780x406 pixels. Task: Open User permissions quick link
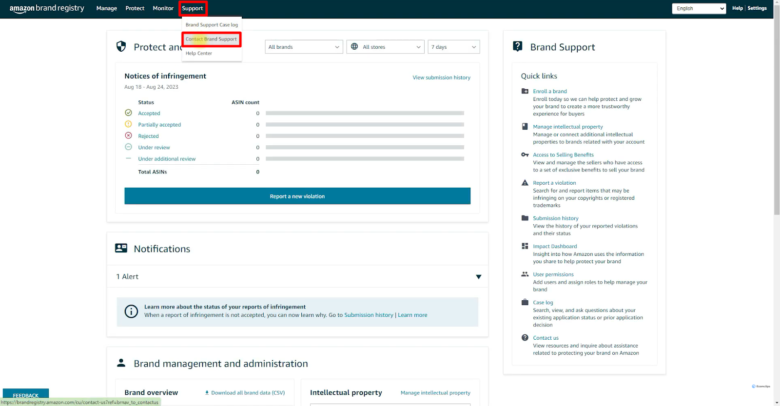point(553,274)
